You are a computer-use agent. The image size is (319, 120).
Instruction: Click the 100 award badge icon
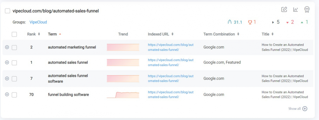[307, 9]
